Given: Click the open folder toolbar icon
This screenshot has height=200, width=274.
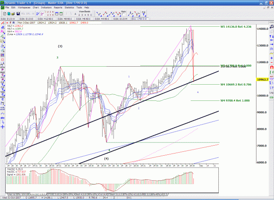Looking at the screenshot, I should click(13, 14).
